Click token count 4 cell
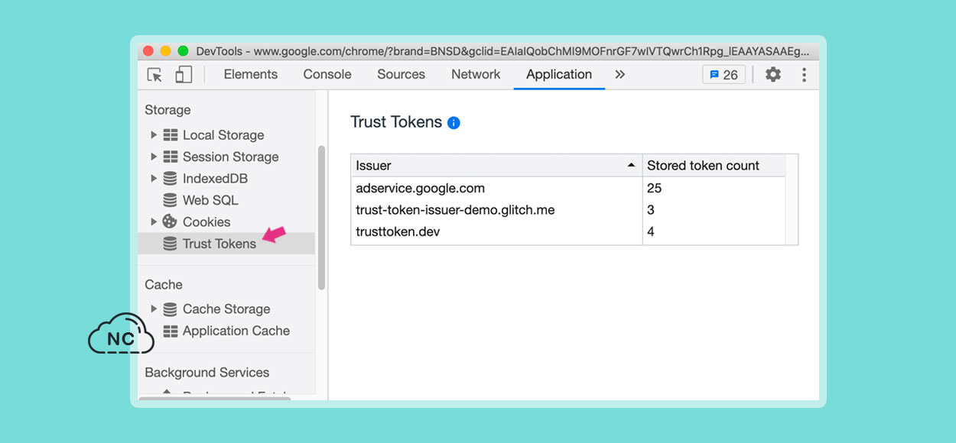The width and height of the screenshot is (956, 443). point(714,231)
